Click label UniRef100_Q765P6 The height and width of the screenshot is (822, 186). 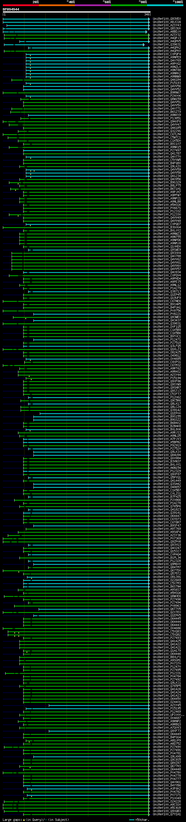[x=167, y=506]
